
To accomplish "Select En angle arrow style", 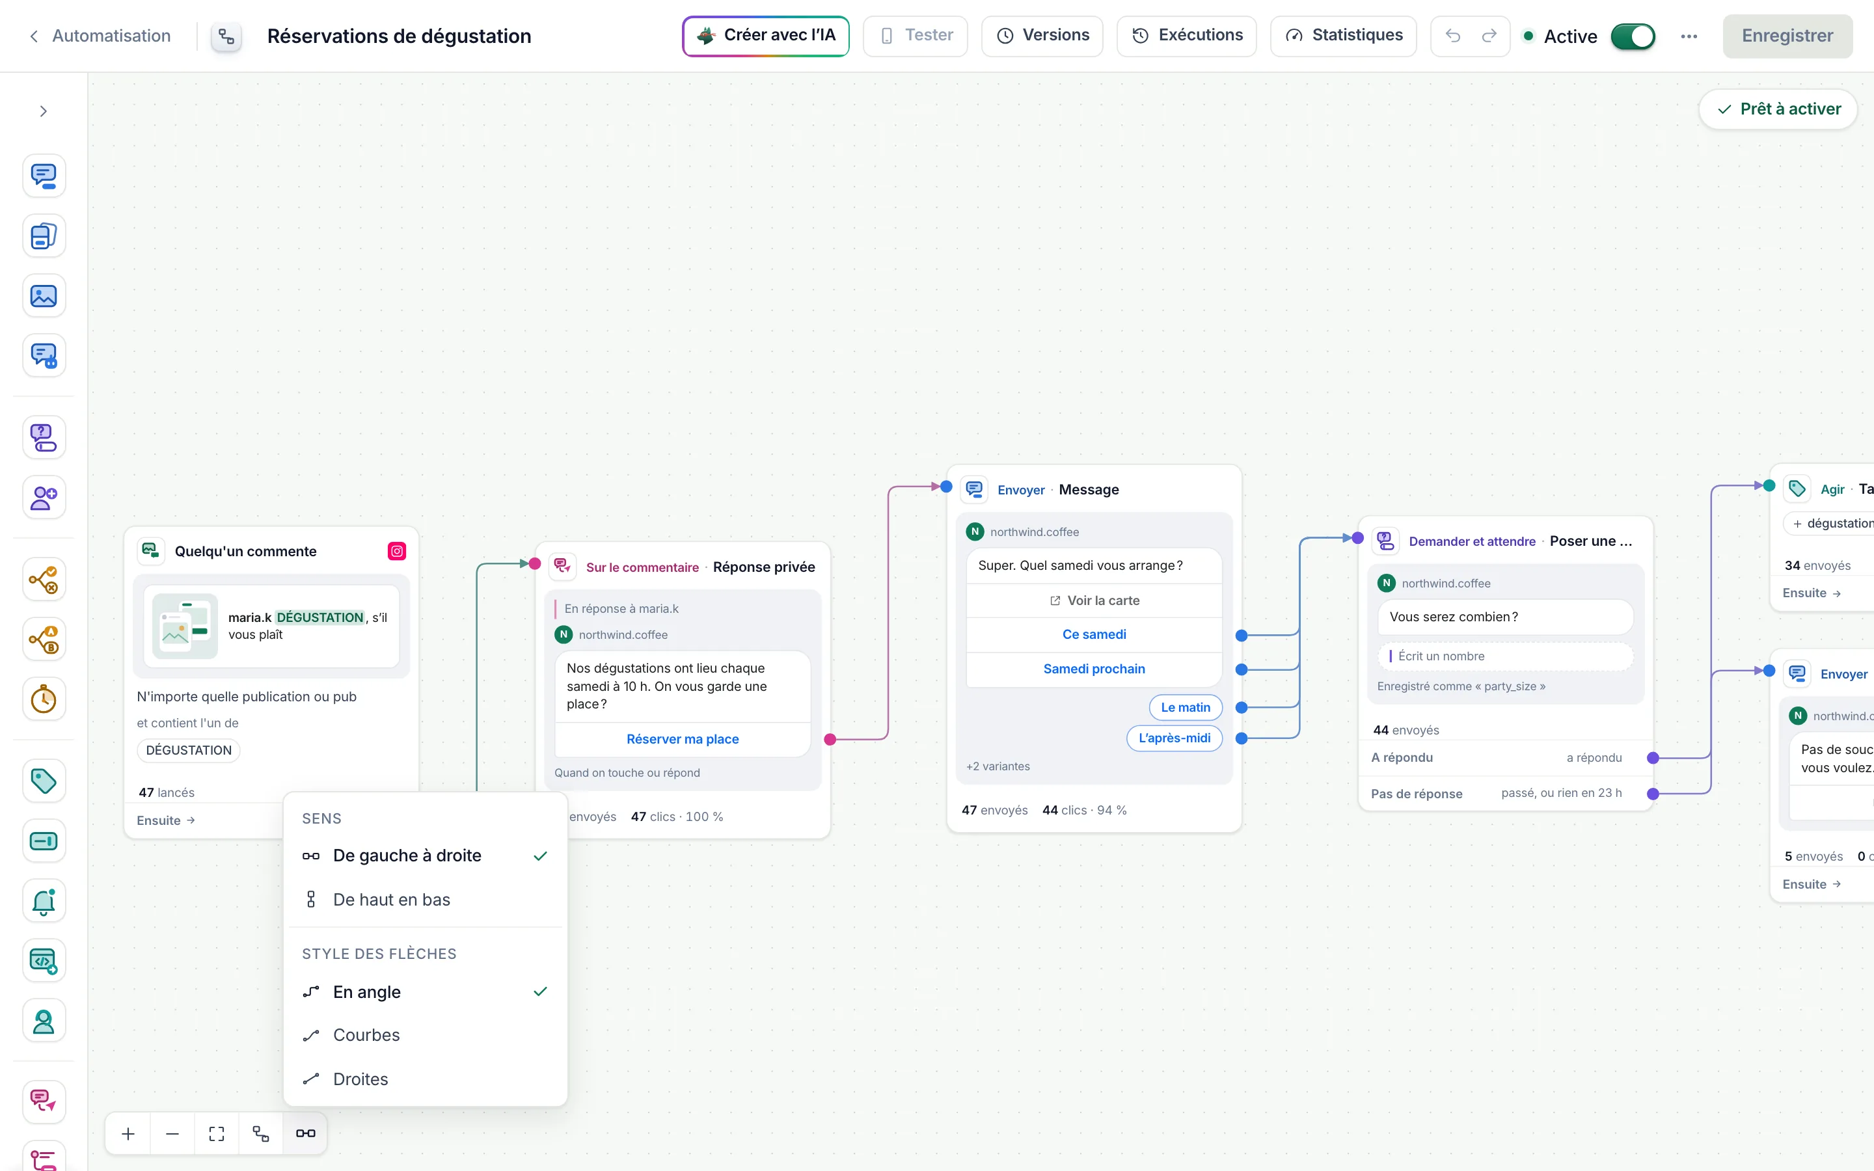I will tap(425, 992).
